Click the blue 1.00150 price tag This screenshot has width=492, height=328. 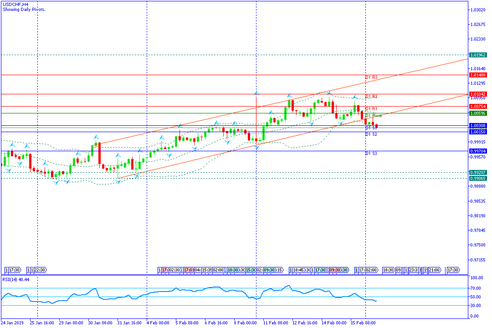coord(478,132)
